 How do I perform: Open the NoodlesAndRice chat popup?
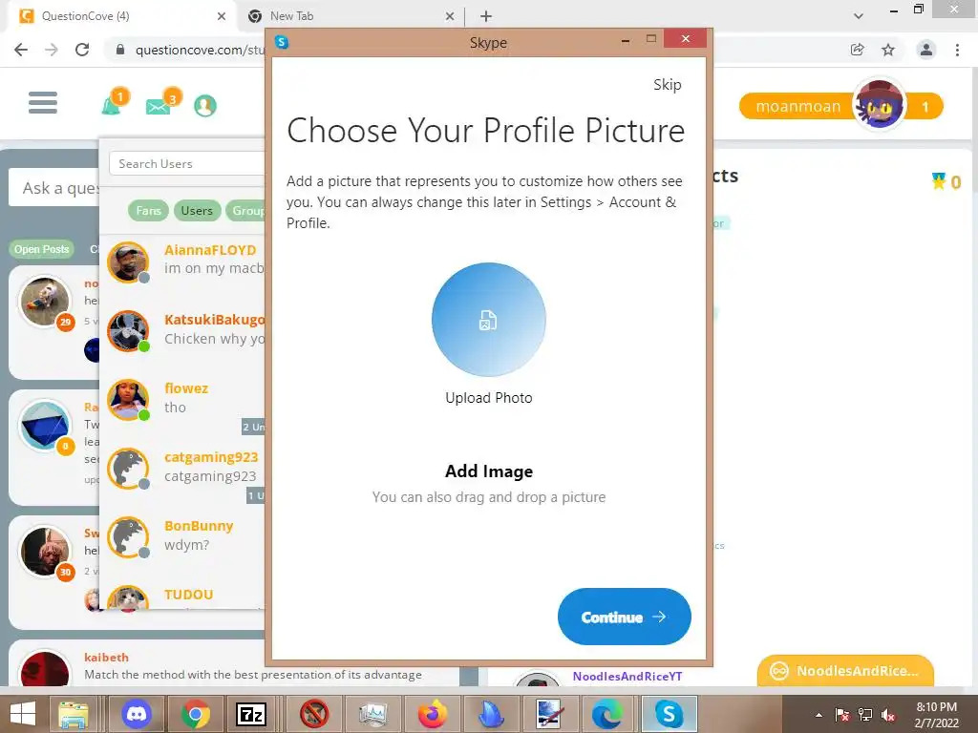coord(846,671)
